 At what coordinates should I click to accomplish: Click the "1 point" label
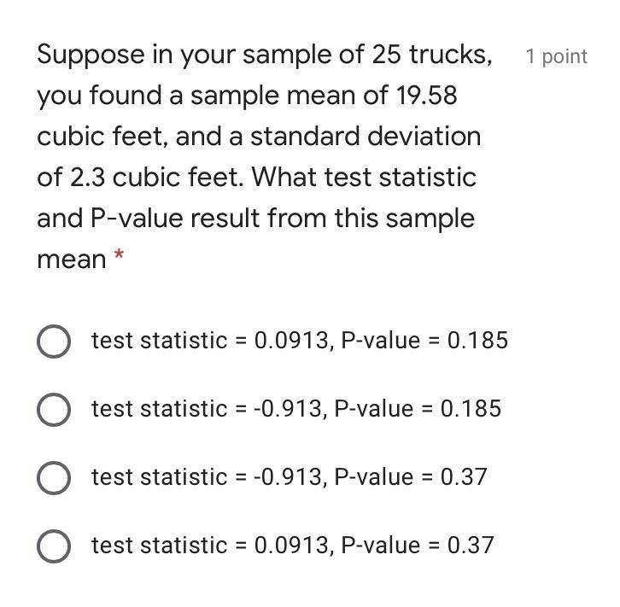pyautogui.click(x=556, y=56)
